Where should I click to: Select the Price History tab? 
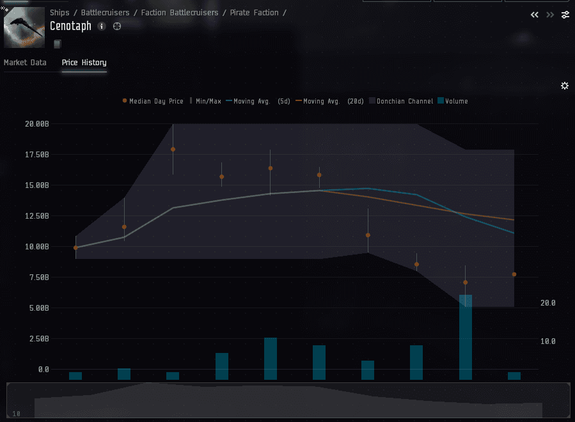tap(84, 63)
